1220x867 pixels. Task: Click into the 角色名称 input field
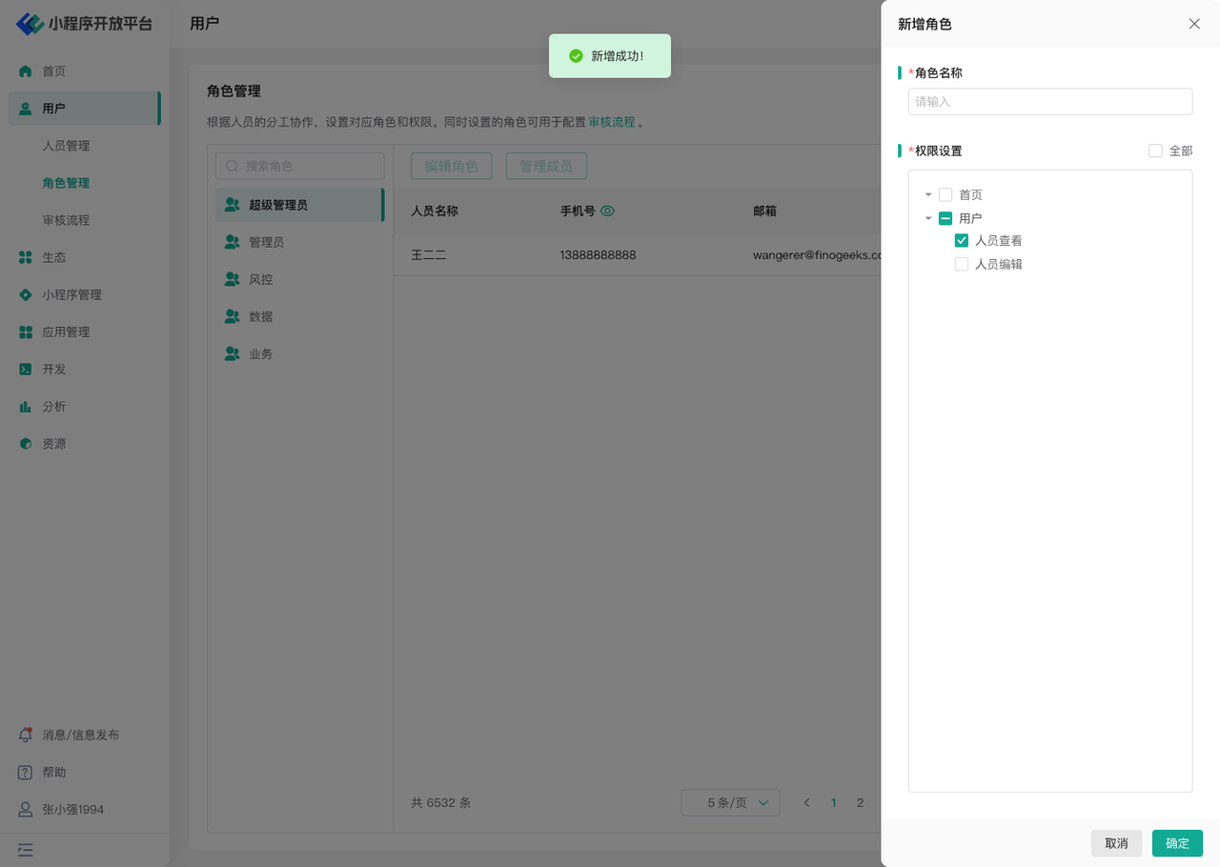(1049, 102)
